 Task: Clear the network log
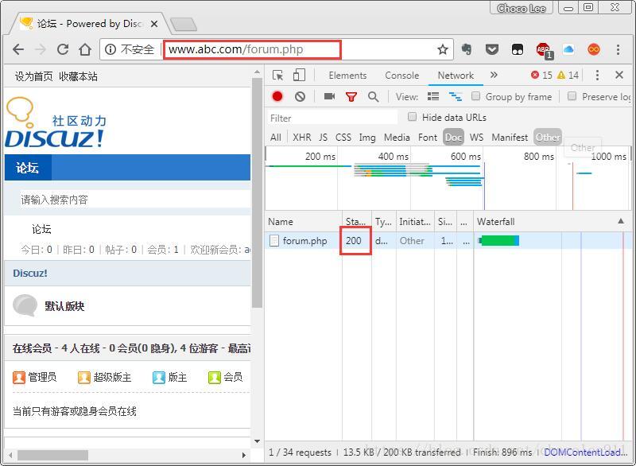coord(301,96)
